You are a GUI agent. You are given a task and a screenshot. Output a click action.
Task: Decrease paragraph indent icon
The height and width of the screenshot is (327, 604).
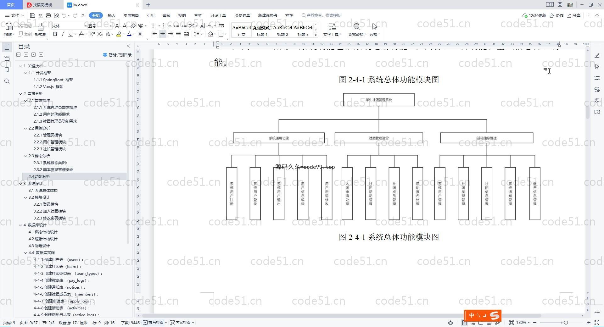(x=176, y=26)
